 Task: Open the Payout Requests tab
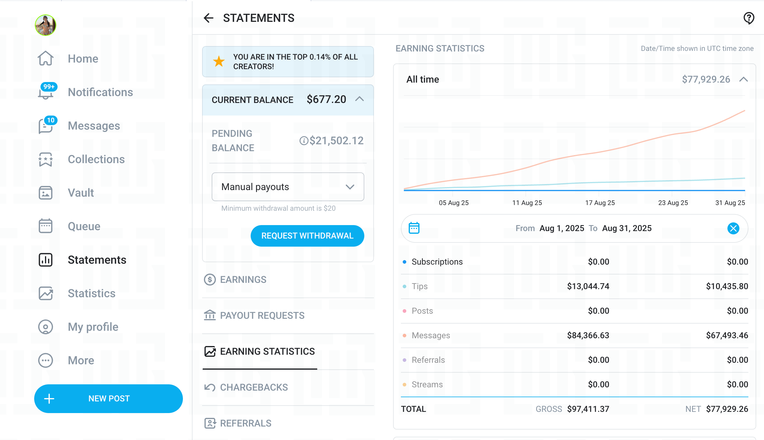(x=262, y=315)
